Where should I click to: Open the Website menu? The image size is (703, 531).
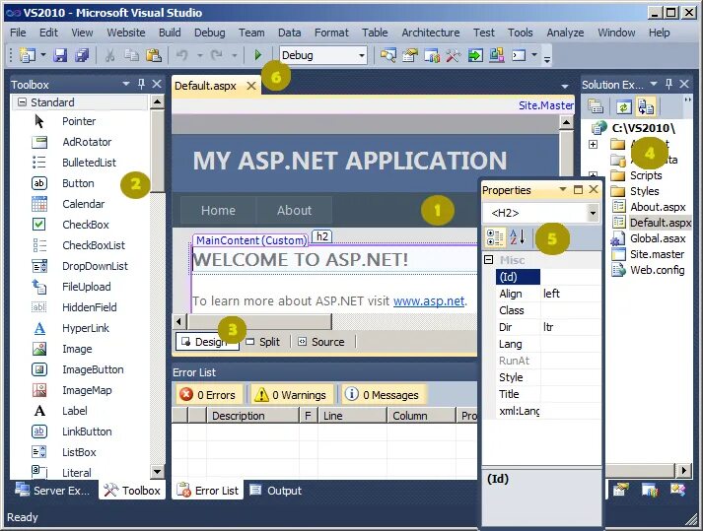click(x=126, y=33)
